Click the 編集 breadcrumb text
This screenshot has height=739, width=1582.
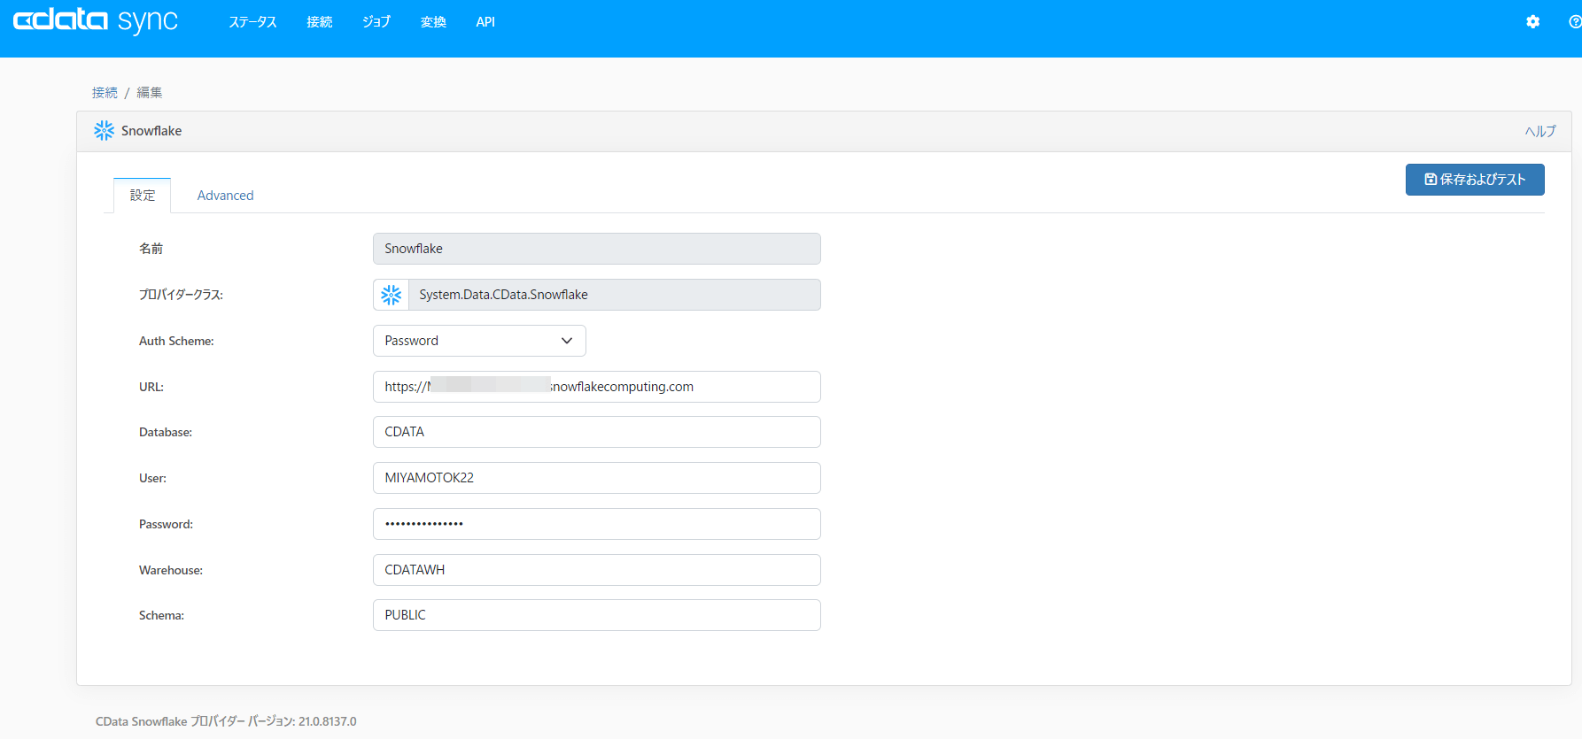[x=150, y=93]
